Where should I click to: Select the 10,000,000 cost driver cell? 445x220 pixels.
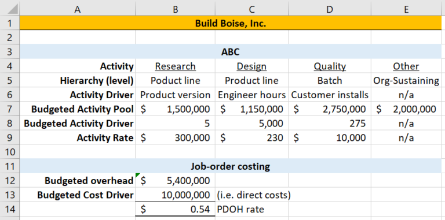coord(175,195)
